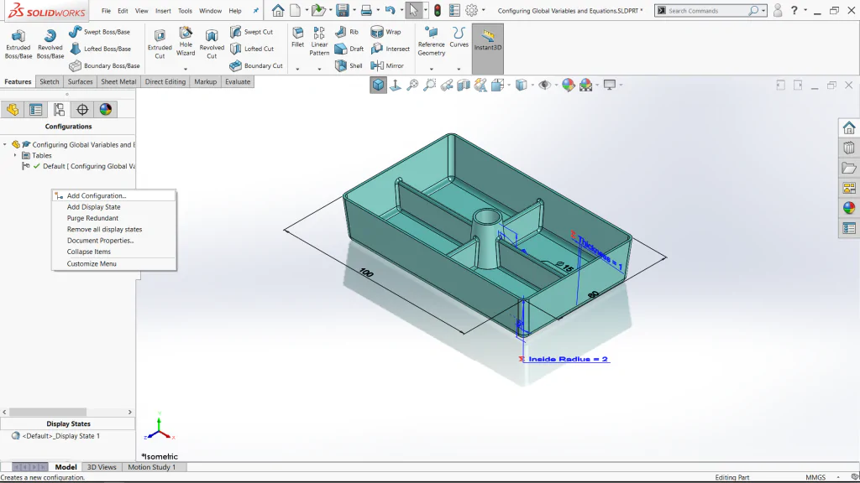Image resolution: width=860 pixels, height=483 pixels.
Task: Open the Curves dropdown arrow
Action: [459, 69]
